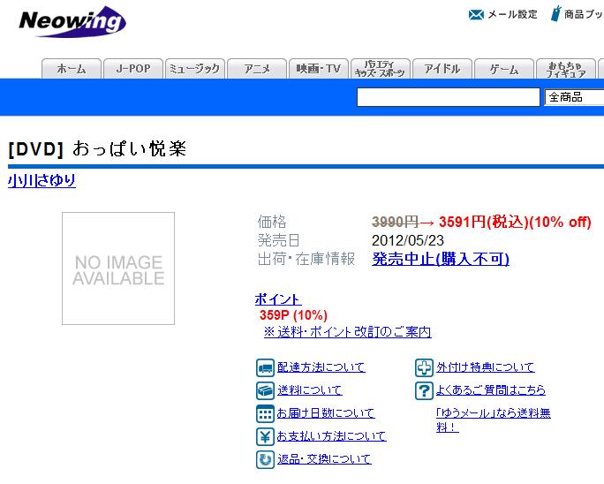The height and width of the screenshot is (484, 604).
Task: Open 「ゆうメール」なら送料無料 link
Action: point(493,420)
